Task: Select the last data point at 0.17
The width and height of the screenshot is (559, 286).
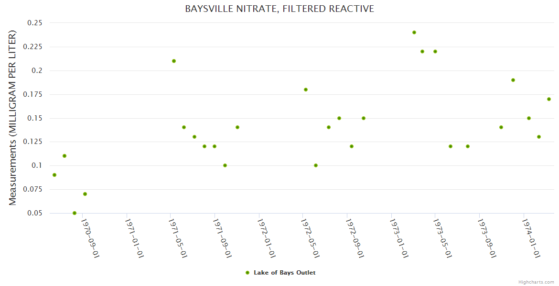Action: coord(549,99)
